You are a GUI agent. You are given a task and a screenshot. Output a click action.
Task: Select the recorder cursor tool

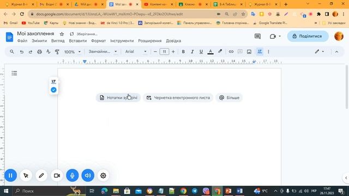[26, 175]
